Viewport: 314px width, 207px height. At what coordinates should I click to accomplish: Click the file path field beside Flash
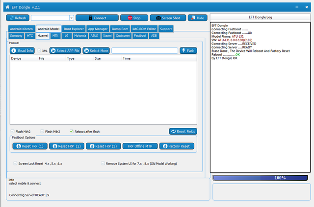[145, 50]
